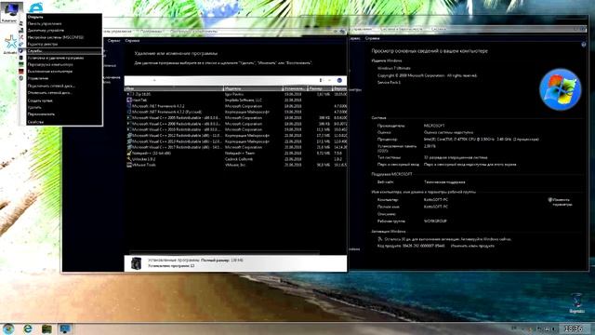Screen dimensions: 595x335
Task: Click the HashTab program icon
Action: pos(129,100)
